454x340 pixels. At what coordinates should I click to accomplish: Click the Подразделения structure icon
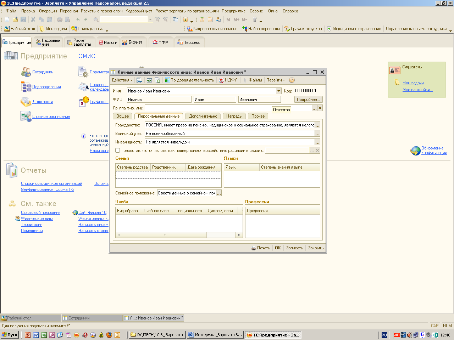coord(26,87)
